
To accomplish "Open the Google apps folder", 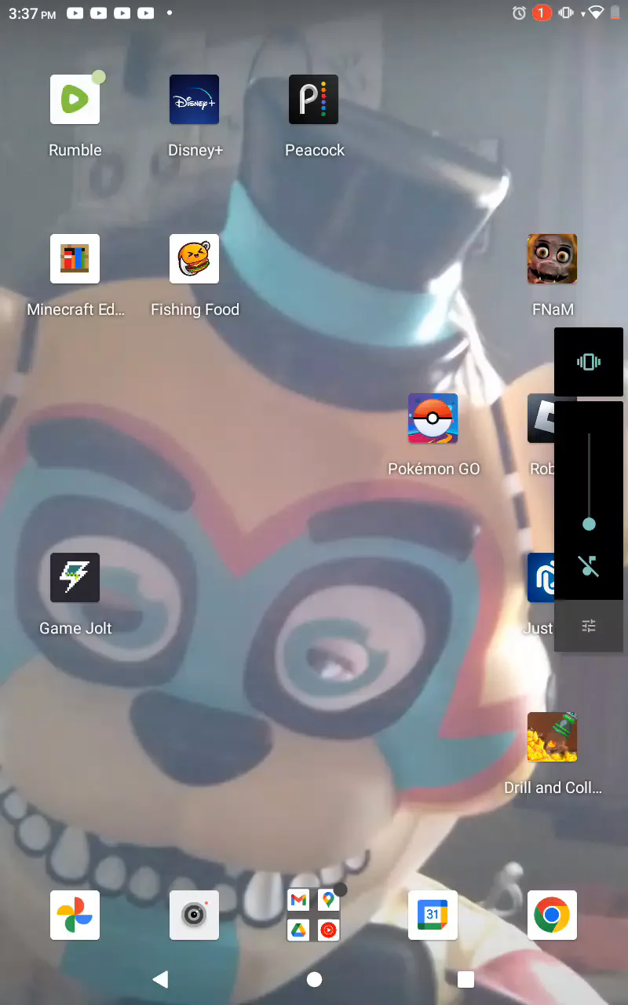I will click(x=314, y=915).
